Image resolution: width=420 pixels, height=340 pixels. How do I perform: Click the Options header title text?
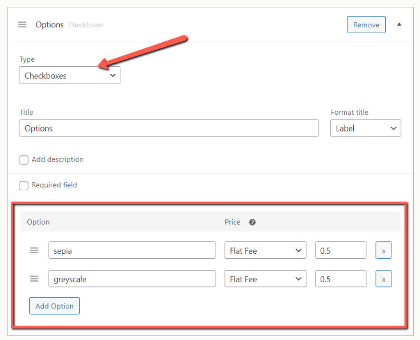click(x=50, y=25)
